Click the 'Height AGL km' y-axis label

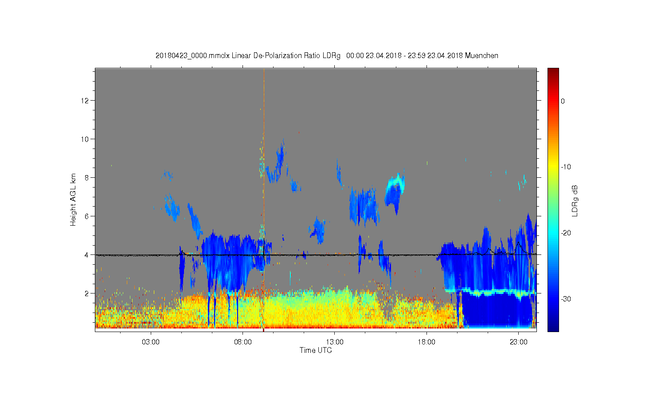pos(73,199)
